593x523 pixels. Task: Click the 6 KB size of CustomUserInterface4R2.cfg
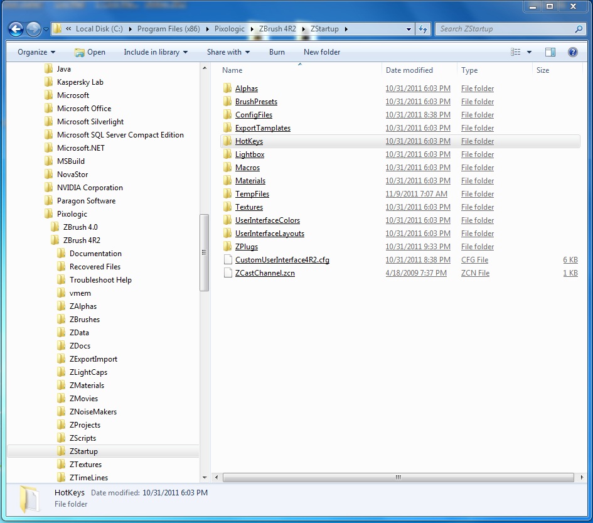570,259
